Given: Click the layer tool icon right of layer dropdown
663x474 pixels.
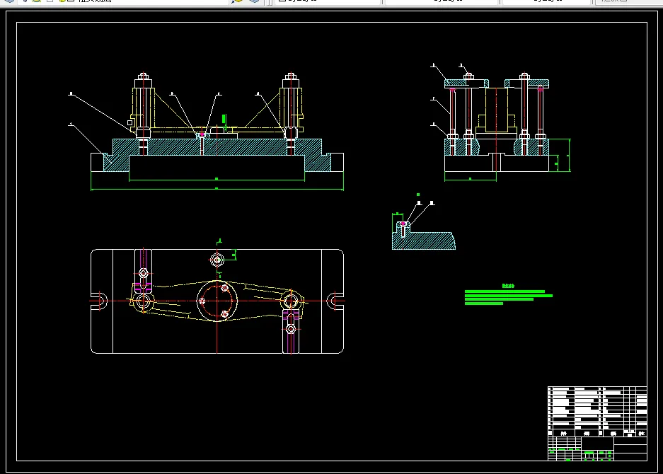Looking at the screenshot, I should click(x=237, y=1).
